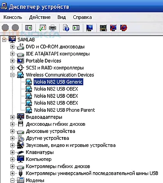Screen dimensions: 163x183
Task: Toggle the console tree pane icon
Action: coord(28,28)
